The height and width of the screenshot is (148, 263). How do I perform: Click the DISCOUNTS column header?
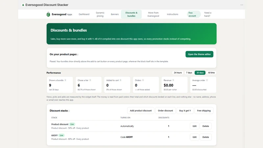tap(164, 118)
